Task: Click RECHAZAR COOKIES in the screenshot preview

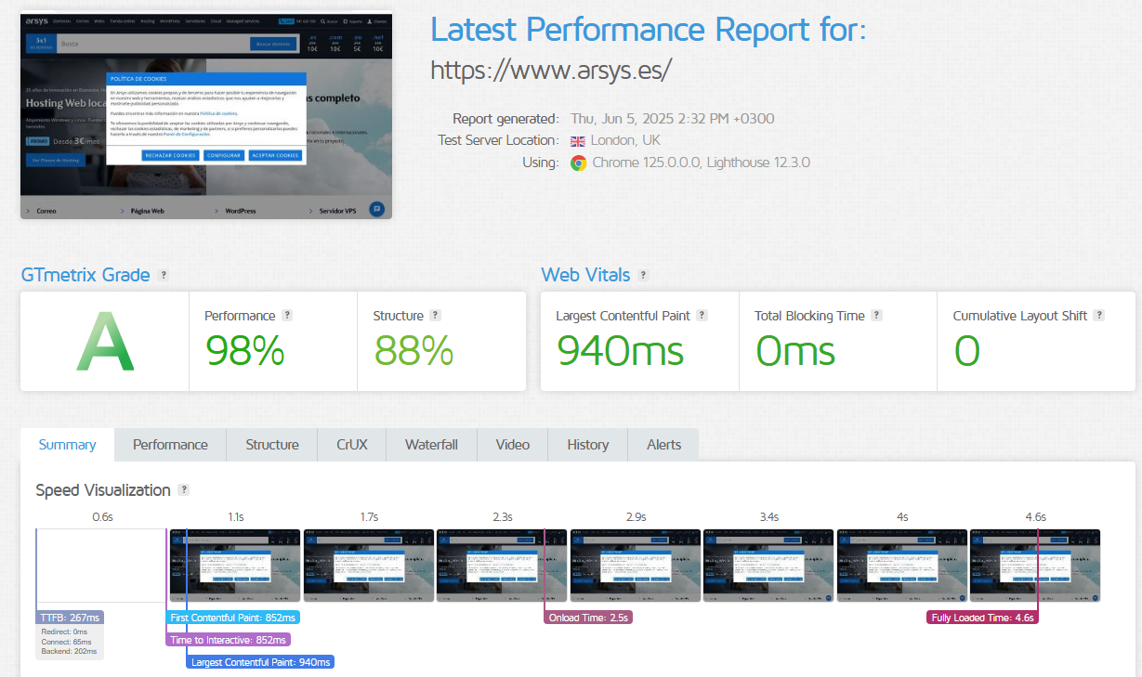Action: click(170, 155)
